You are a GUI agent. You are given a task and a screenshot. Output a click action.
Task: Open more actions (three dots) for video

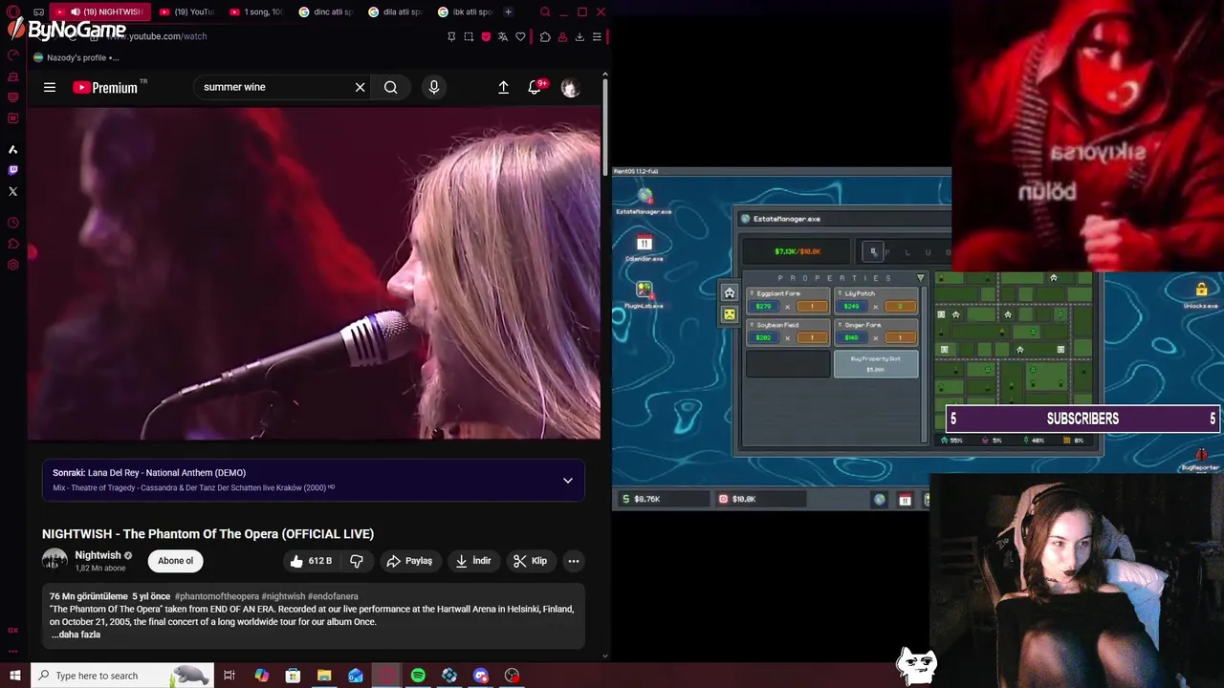point(574,561)
